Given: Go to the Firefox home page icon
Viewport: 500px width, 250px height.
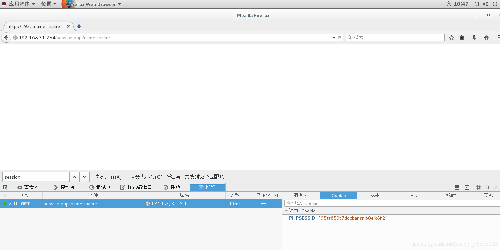Looking at the screenshot, I should tap(487, 38).
